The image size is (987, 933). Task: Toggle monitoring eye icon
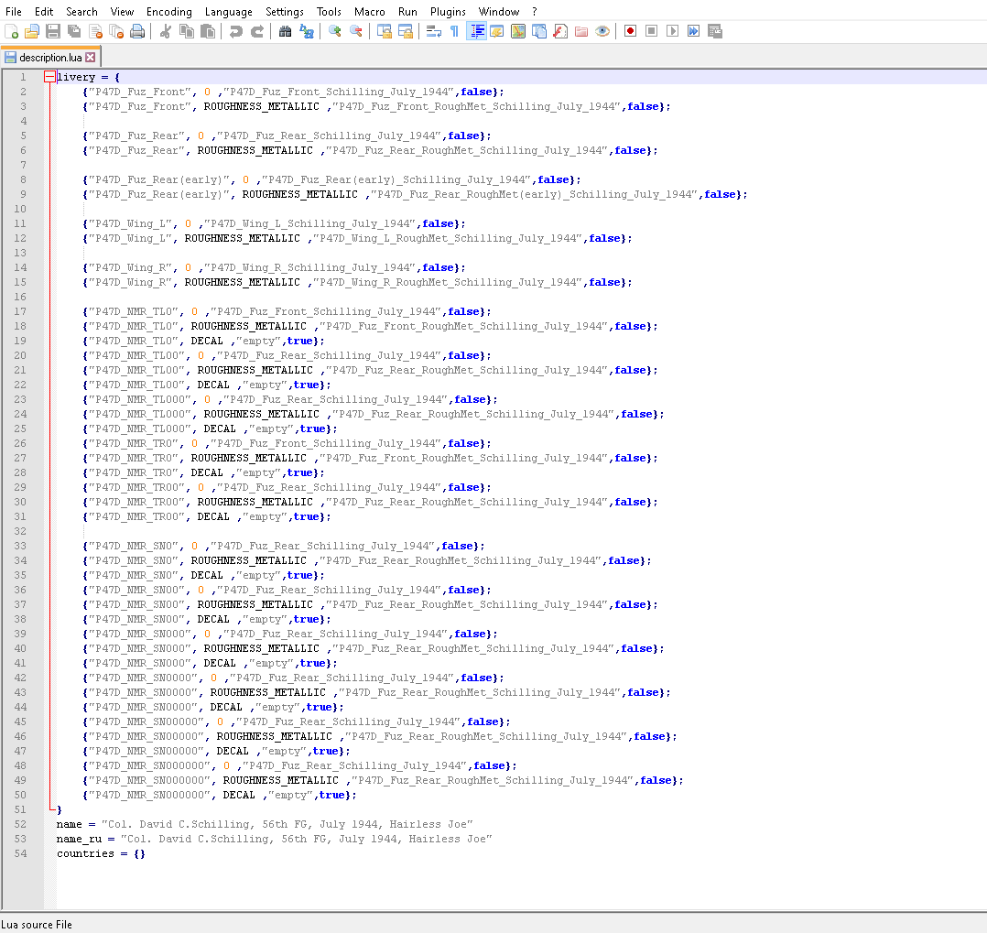point(602,31)
